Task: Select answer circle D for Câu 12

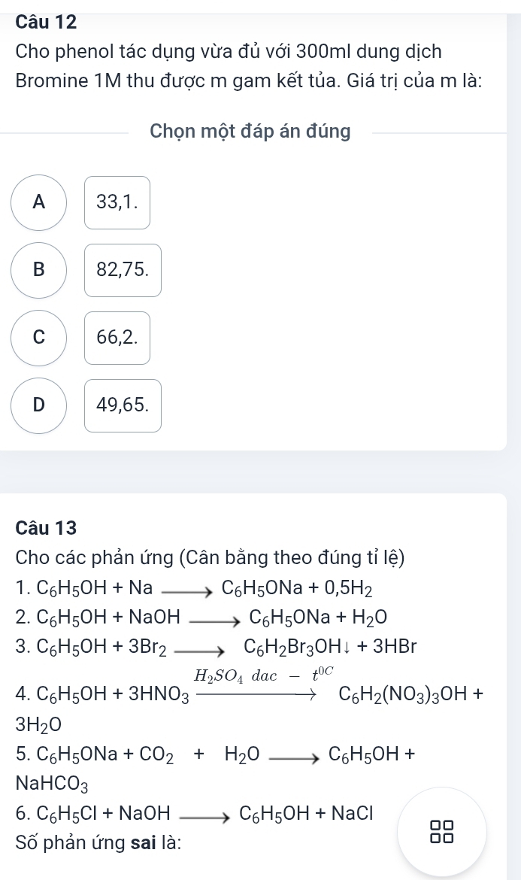Action: pyautogui.click(x=38, y=405)
